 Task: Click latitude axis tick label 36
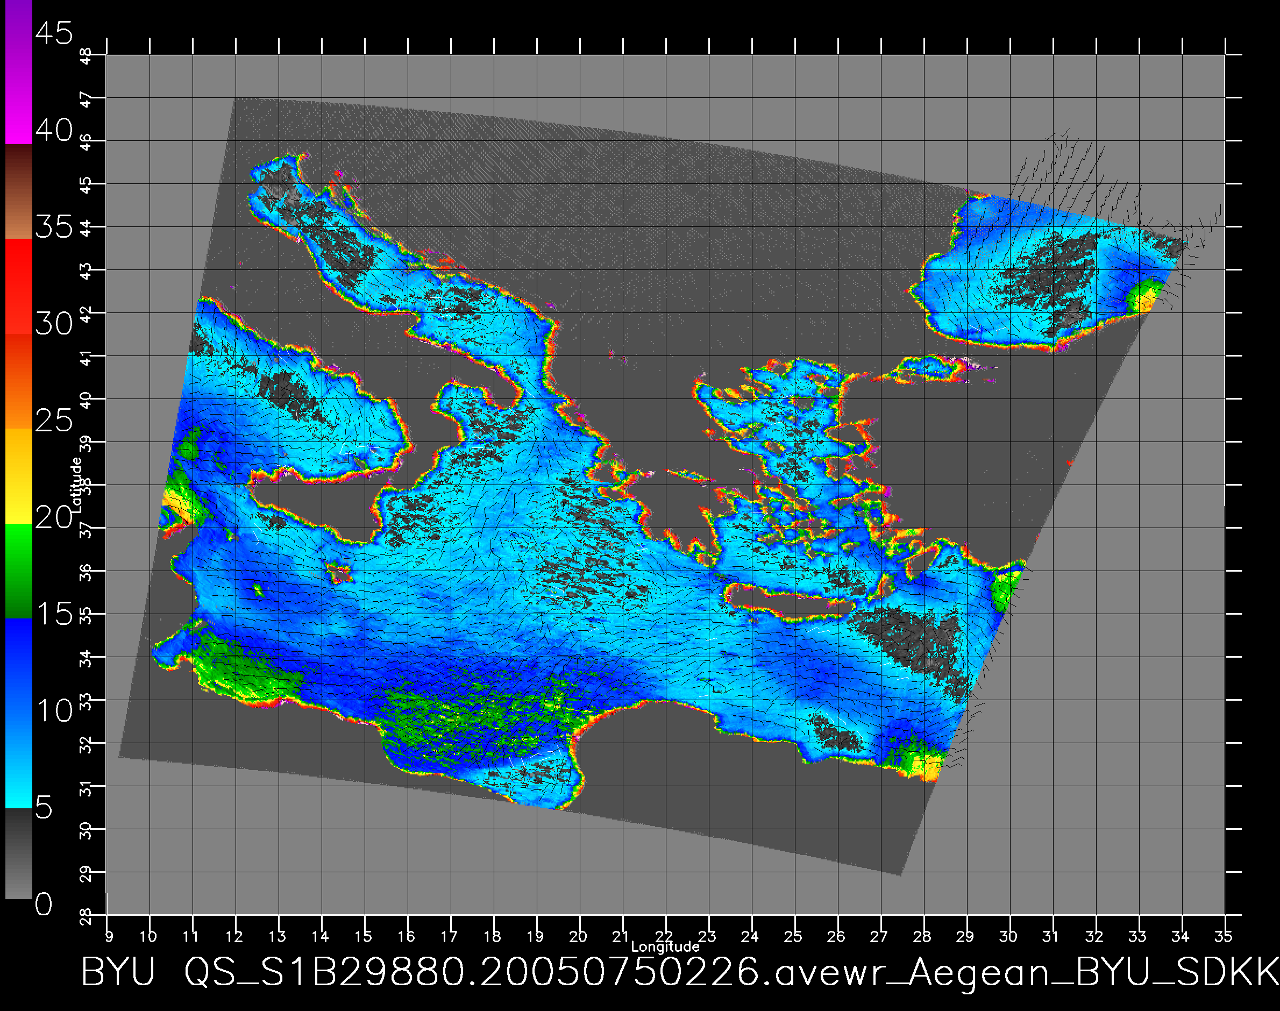87,573
